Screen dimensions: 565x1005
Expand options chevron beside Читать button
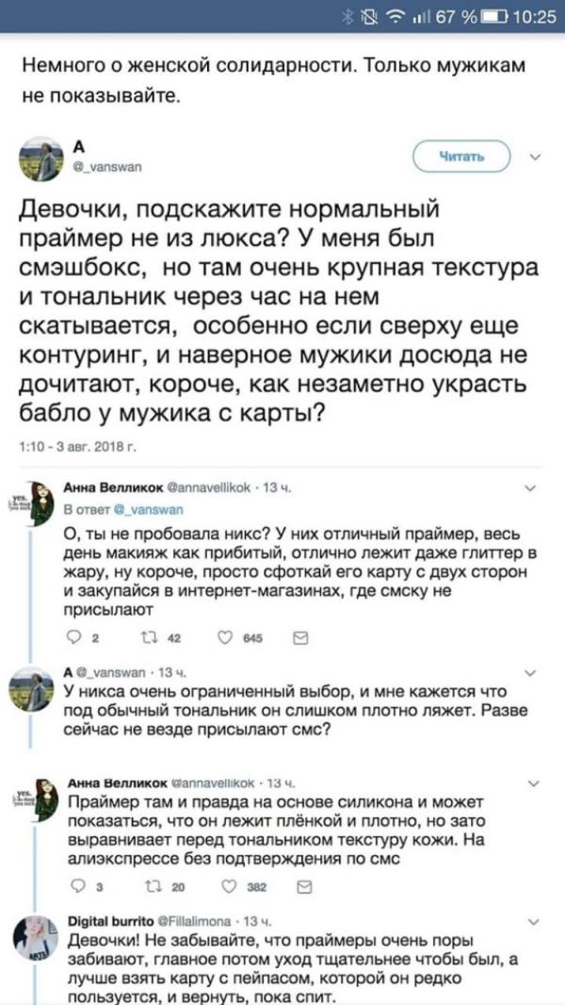point(535,157)
